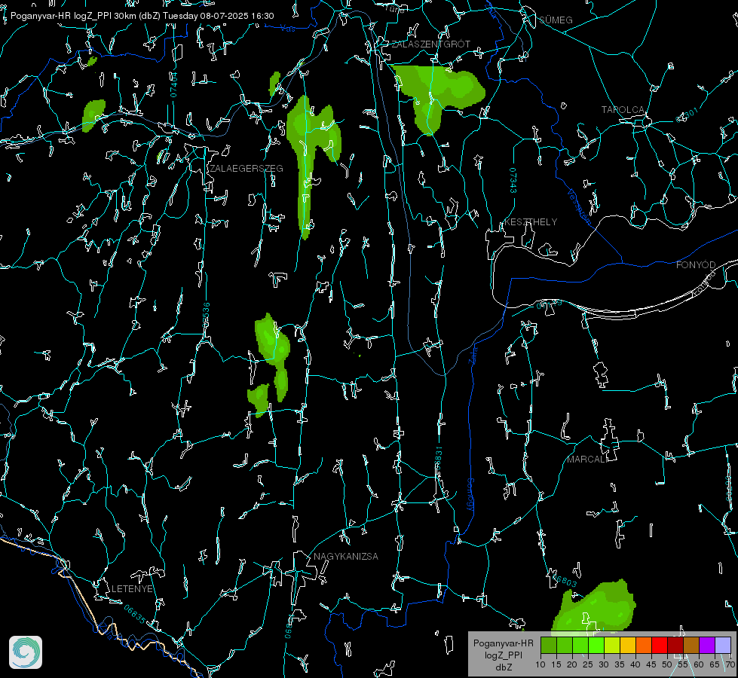Select the 35-40 dBZ yellow swatch
738x678 pixels.
point(628,645)
